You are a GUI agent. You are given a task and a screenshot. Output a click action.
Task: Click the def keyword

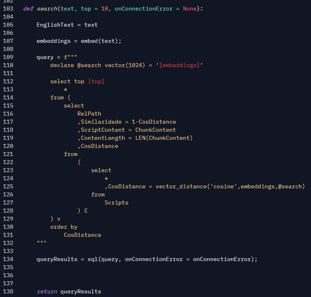(28, 9)
